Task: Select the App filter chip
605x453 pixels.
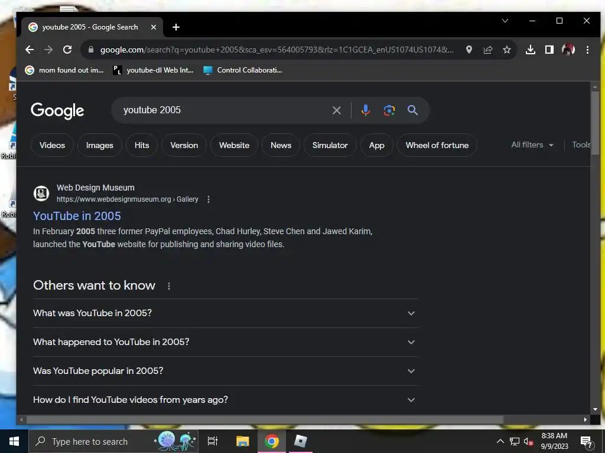Action: [376, 145]
